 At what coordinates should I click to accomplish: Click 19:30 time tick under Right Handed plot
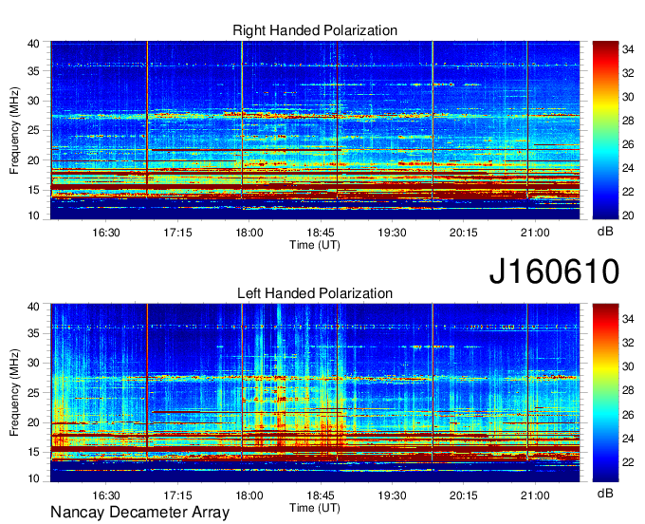pos(392,233)
